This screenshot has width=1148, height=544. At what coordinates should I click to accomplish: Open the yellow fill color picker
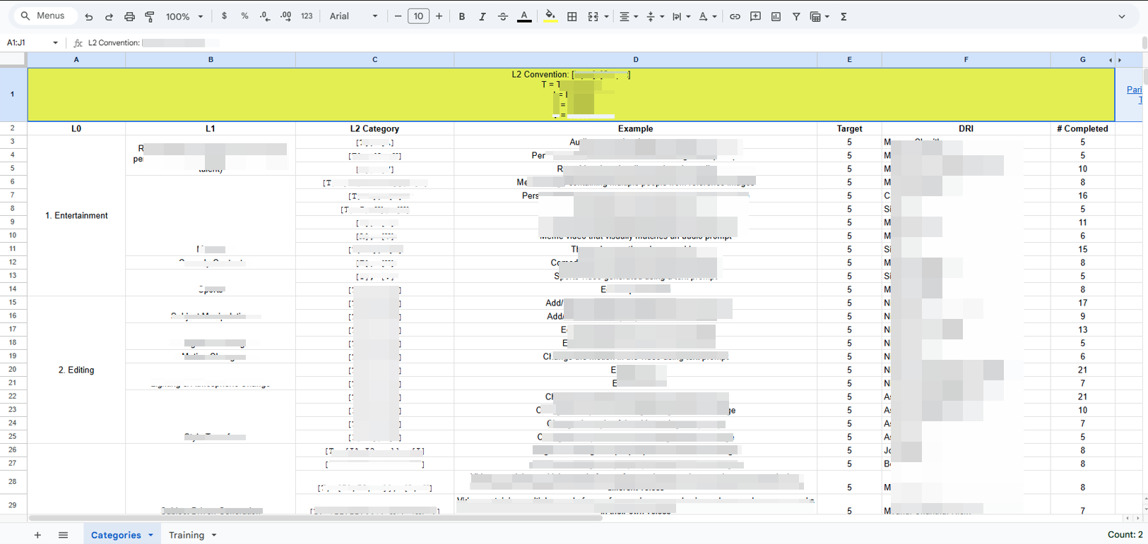[x=550, y=16]
